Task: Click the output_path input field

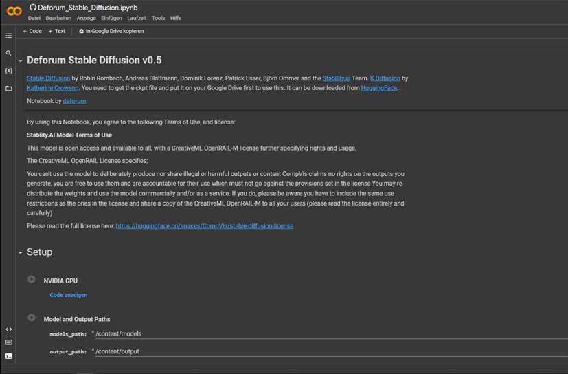Action: tap(331, 351)
